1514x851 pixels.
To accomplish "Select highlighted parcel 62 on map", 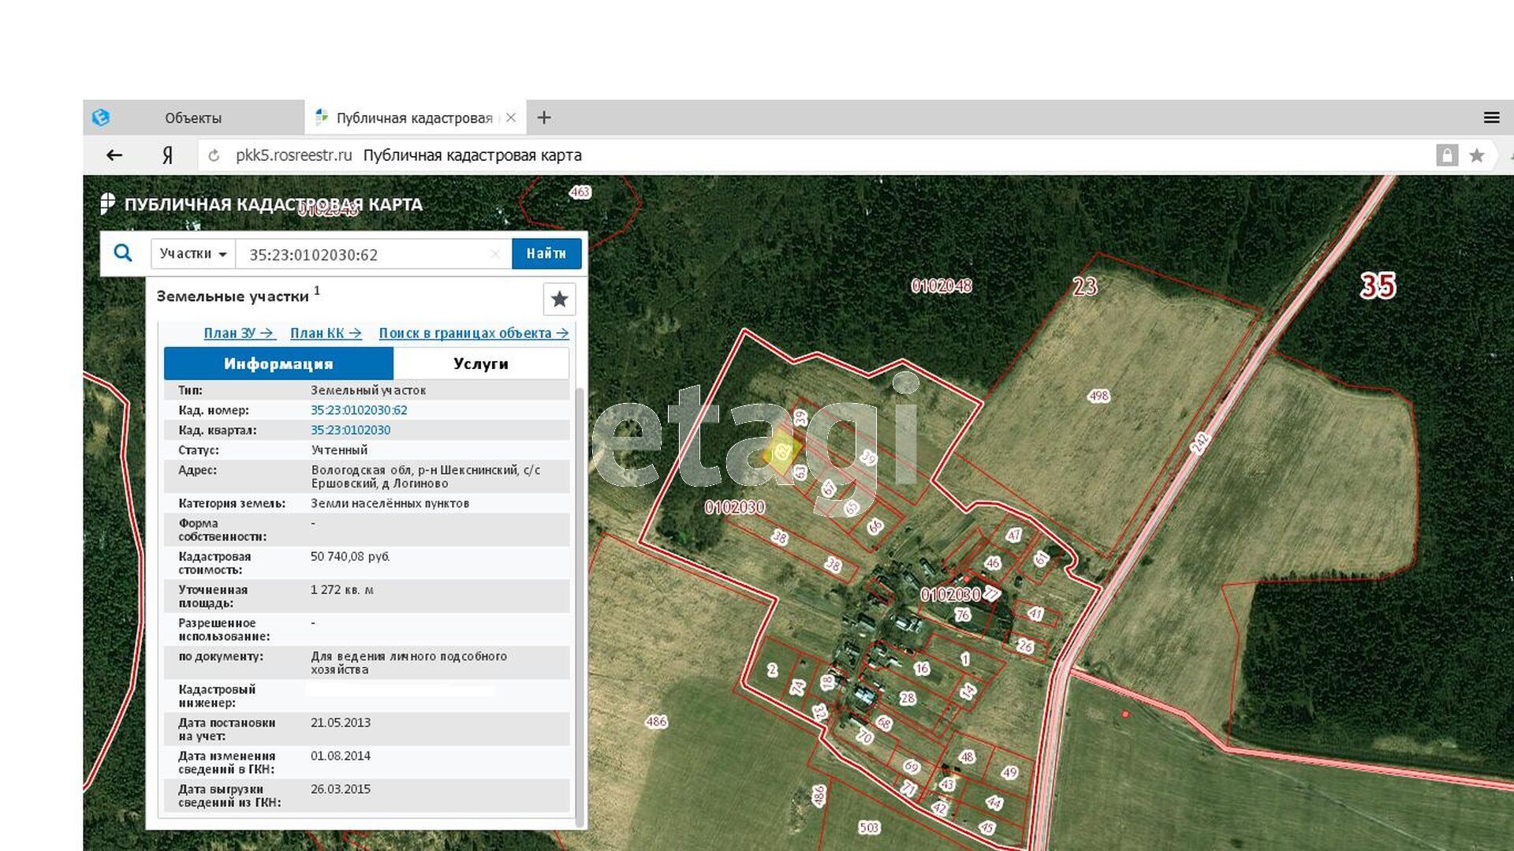I will [782, 452].
